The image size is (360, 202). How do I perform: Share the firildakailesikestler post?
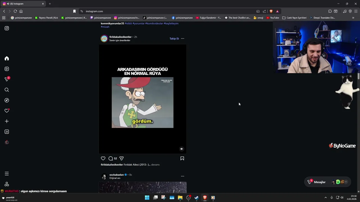(121, 159)
